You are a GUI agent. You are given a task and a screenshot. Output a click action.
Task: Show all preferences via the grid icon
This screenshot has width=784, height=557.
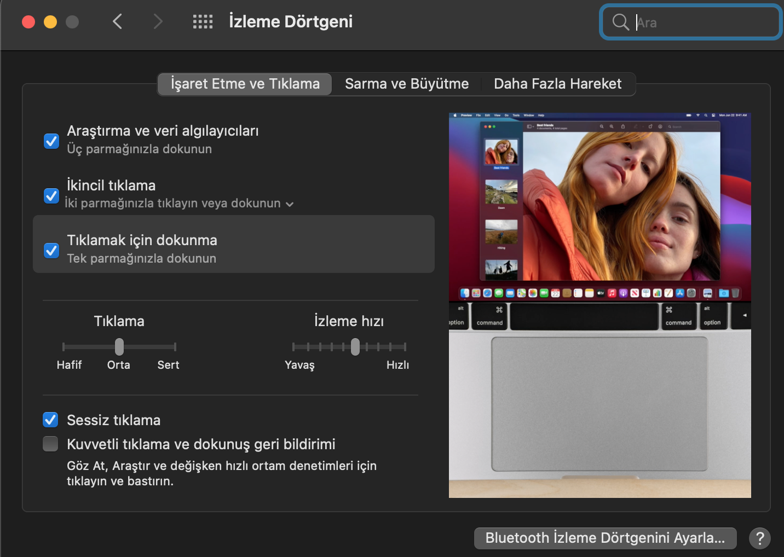203,22
